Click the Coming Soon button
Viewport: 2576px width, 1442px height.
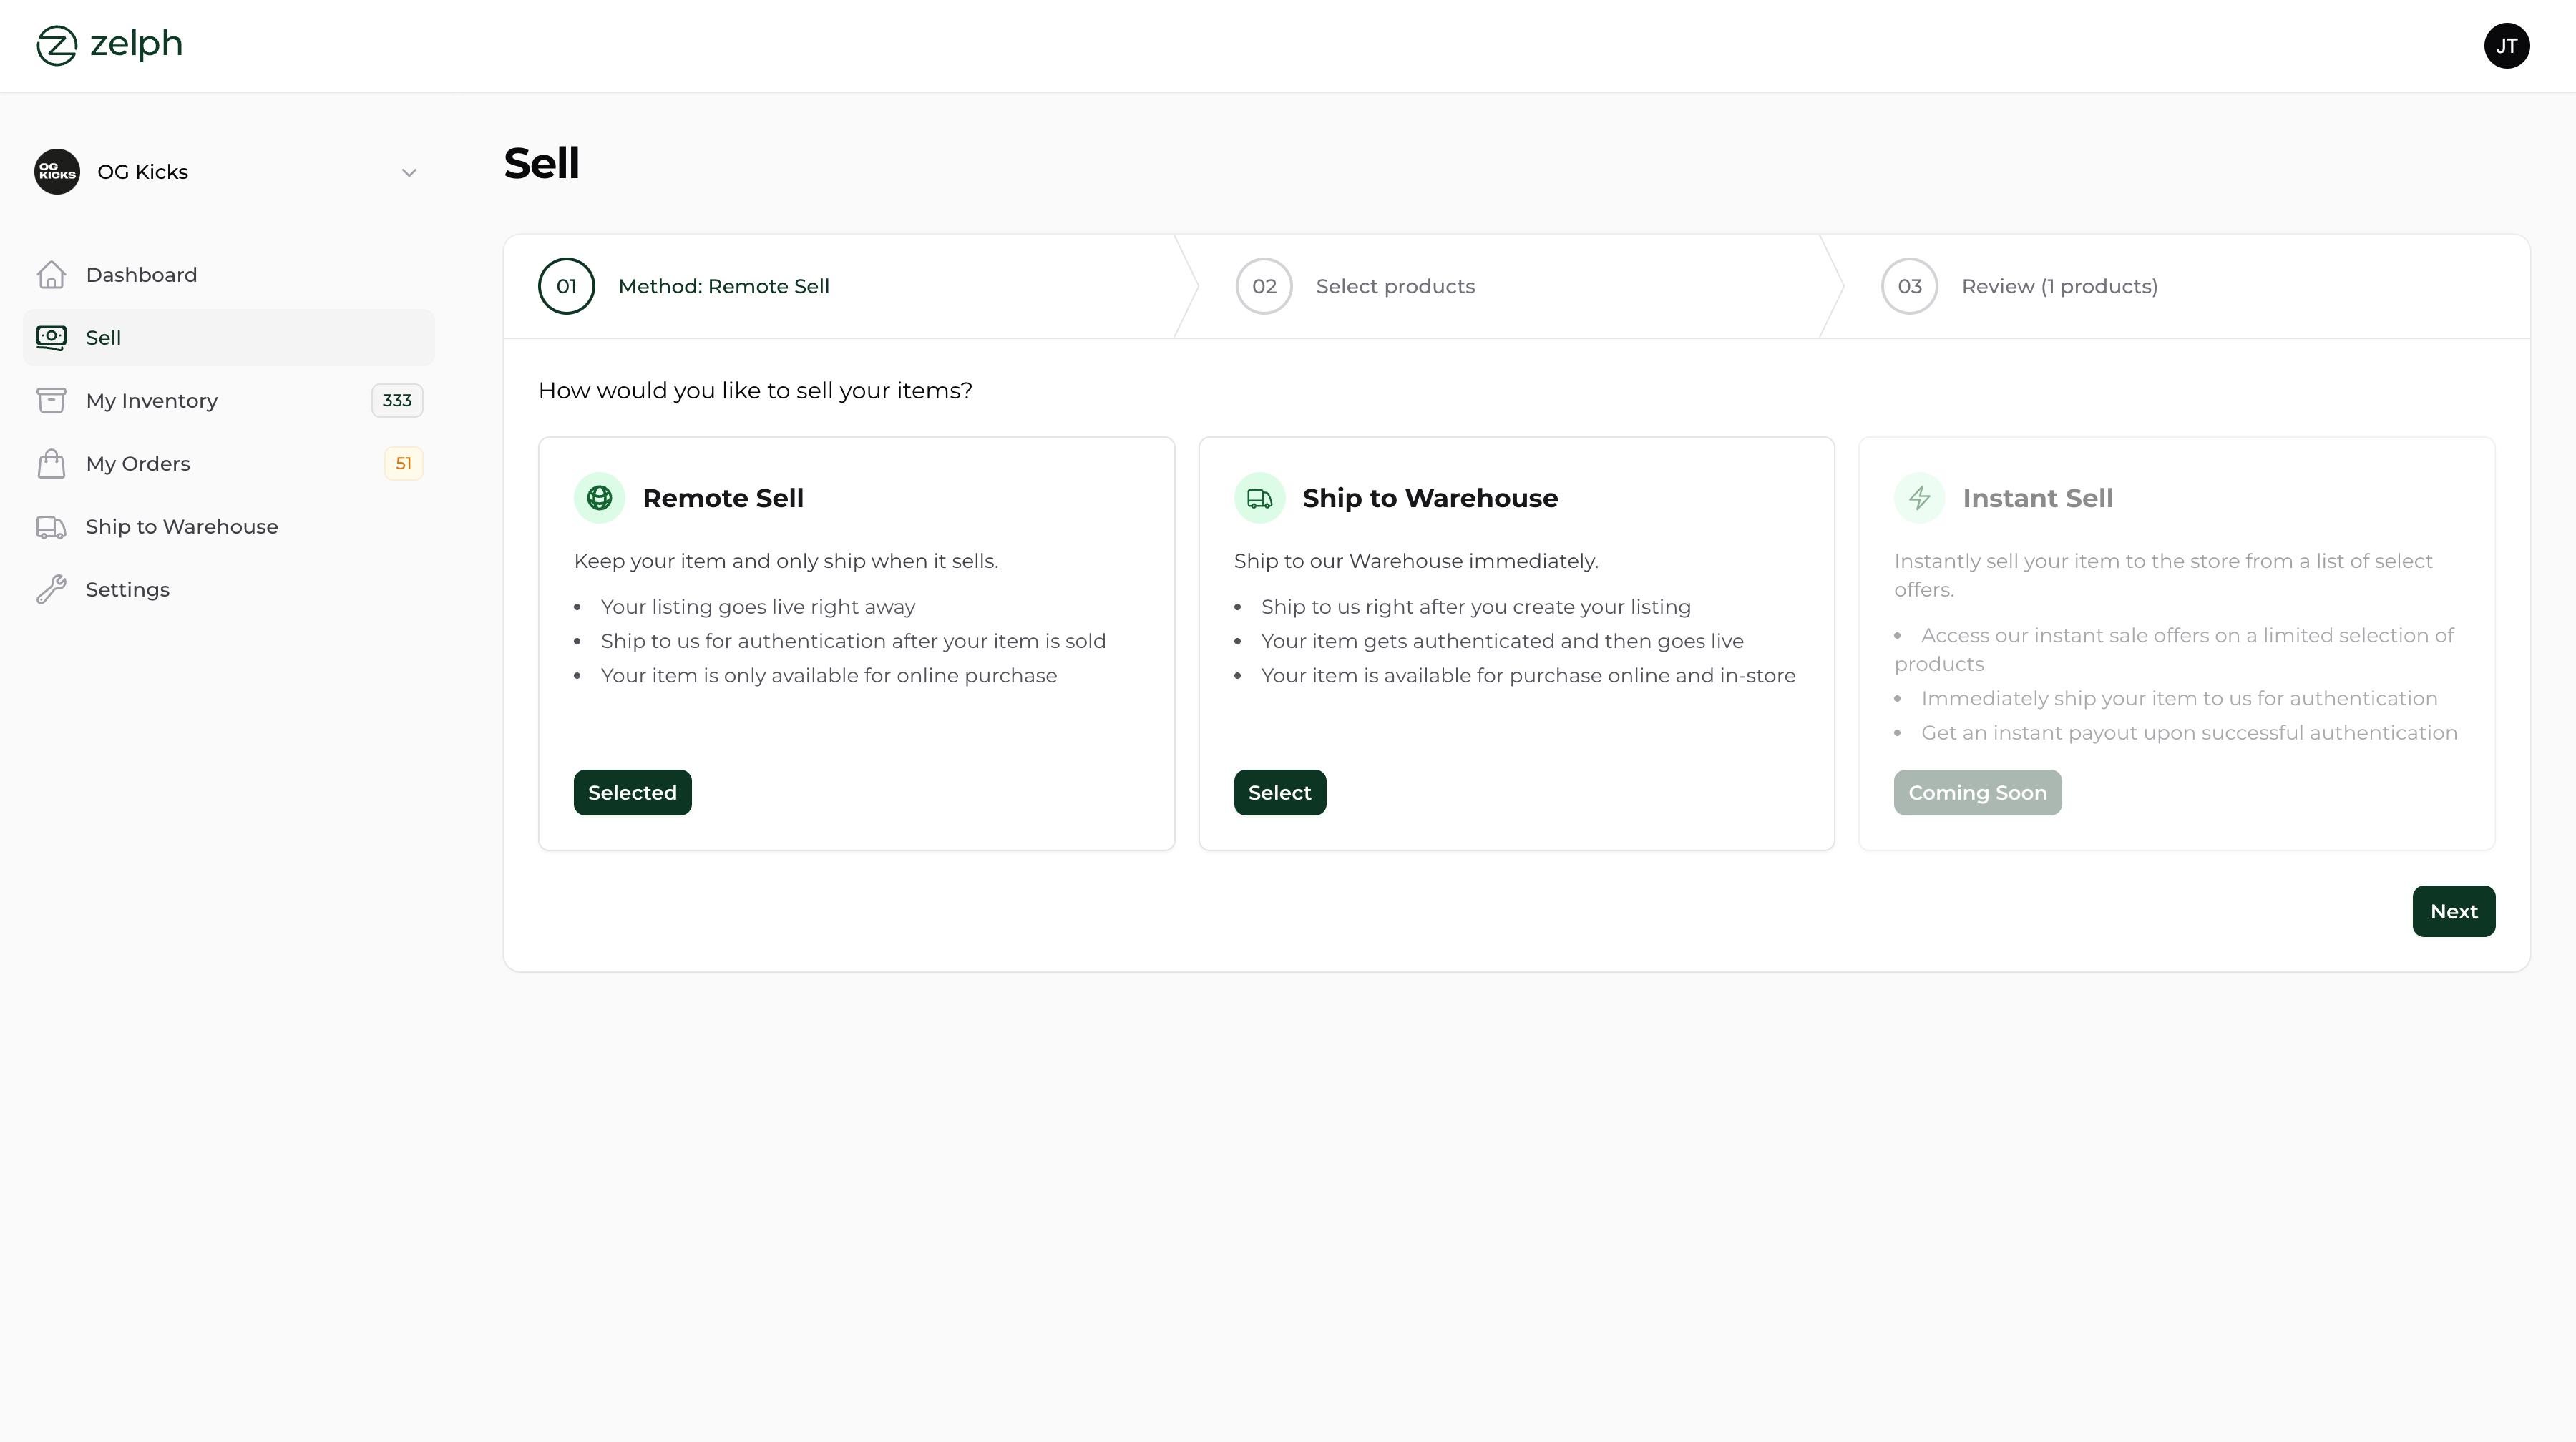(x=1977, y=793)
